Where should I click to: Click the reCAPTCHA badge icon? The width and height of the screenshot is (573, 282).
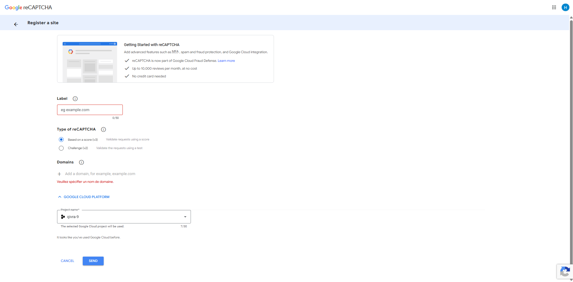565,272
